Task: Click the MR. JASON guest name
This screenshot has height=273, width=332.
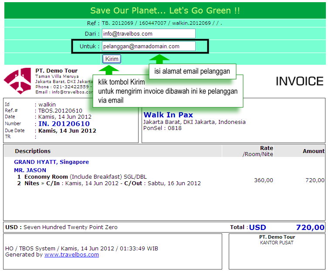Action: (x=30, y=170)
